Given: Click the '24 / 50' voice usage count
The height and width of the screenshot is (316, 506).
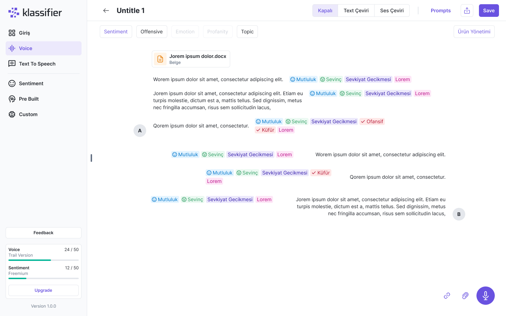Looking at the screenshot, I should click(72, 250).
